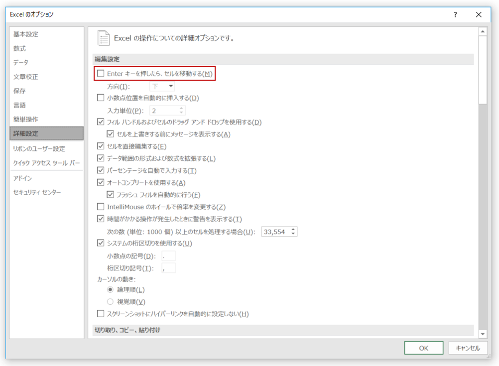Viewport: 499px width, 366px height.
Task: Uncheck セルを直接編集する option
Action: [x=101, y=146]
